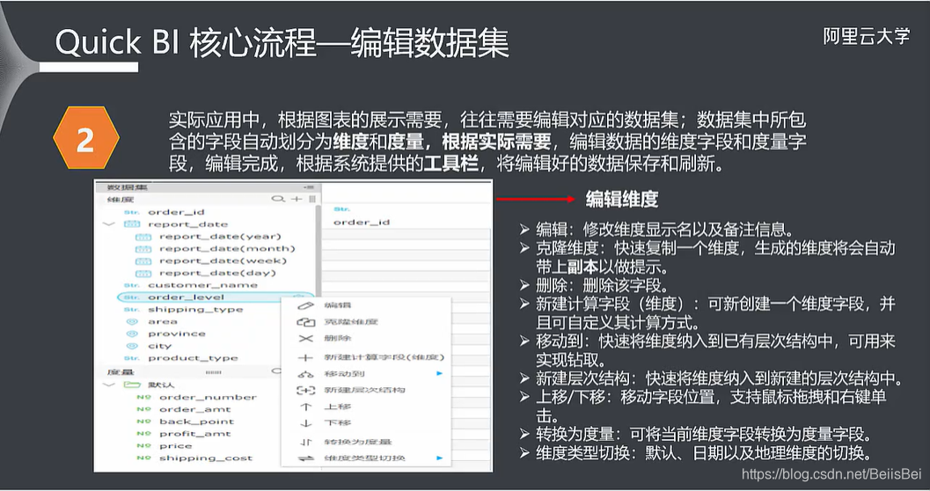Click the vertical bars icon in 维度 header

(312, 199)
